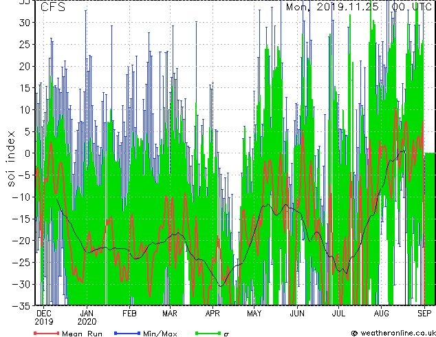436x337 pixels.
Task: Click the 'Min/Max' legend text
Action: pyautogui.click(x=160, y=334)
